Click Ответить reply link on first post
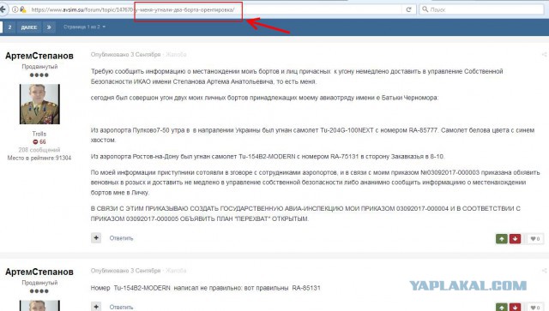Viewport: 549px width, 311px height. (x=121, y=238)
